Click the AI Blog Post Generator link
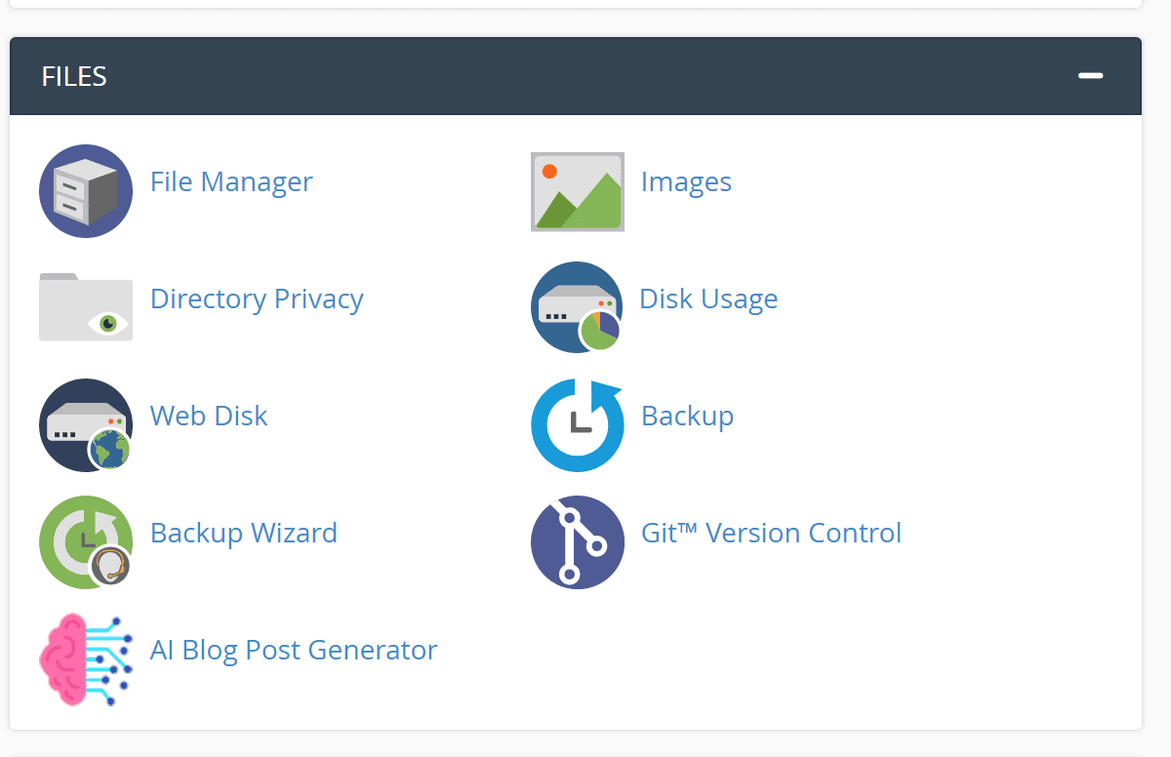The height and width of the screenshot is (757, 1171). point(294,650)
